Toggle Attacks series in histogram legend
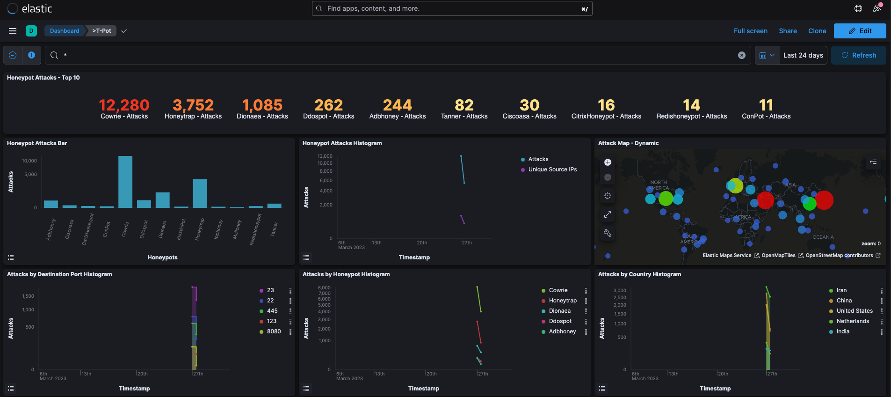 (538, 159)
